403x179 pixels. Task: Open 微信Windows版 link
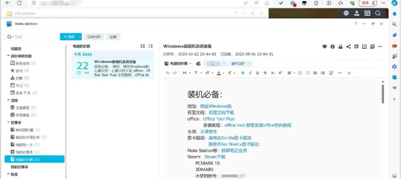coord(216,106)
